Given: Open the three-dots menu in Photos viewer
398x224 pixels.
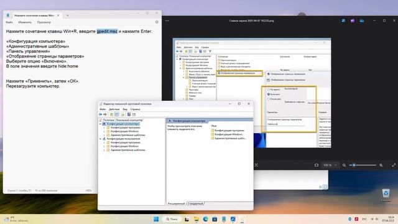Looking at the screenshot, I should 167,21.
